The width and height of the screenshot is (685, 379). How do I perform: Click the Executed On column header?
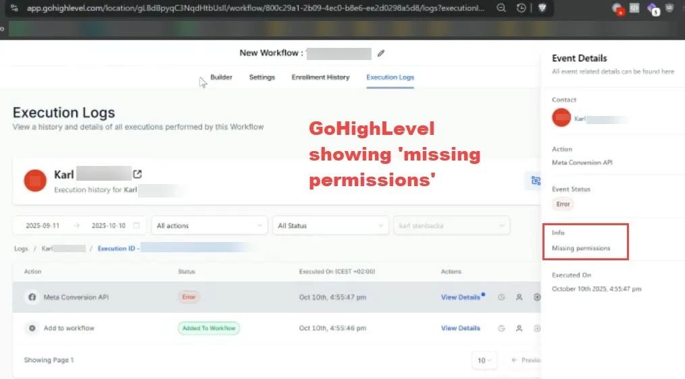337,271
